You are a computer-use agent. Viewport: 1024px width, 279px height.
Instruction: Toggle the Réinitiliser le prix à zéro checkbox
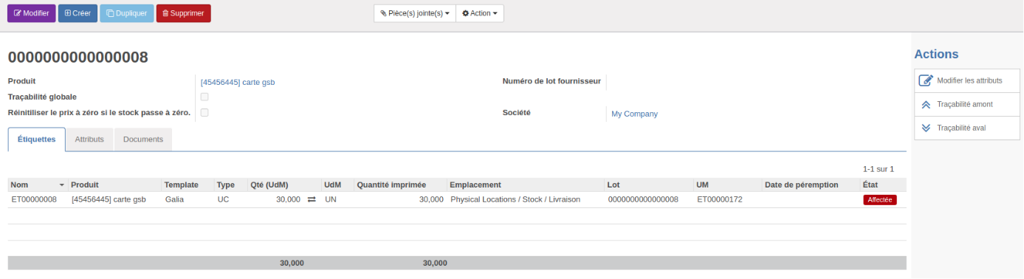pyautogui.click(x=205, y=112)
